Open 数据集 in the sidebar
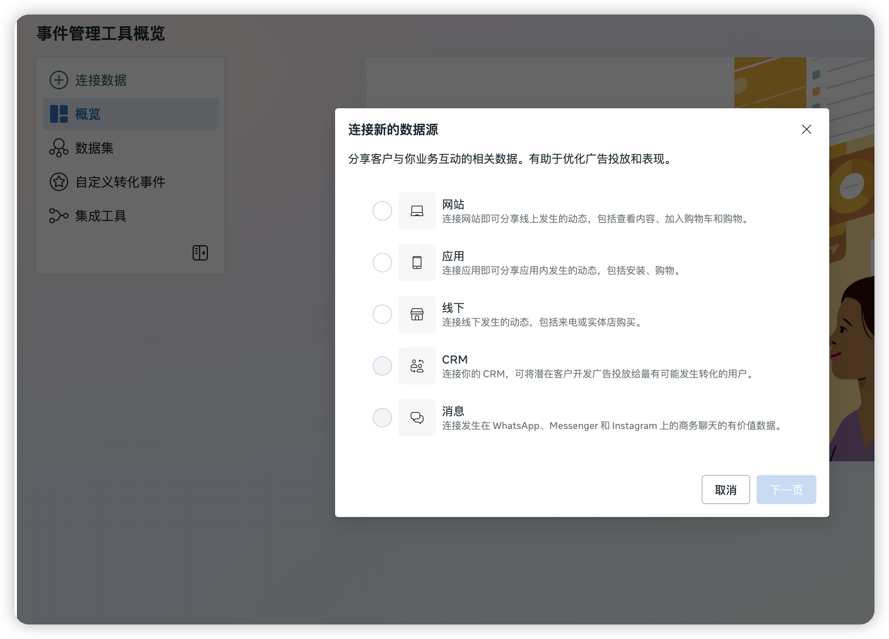Viewport: 889px width, 639px height. pyautogui.click(x=130, y=148)
